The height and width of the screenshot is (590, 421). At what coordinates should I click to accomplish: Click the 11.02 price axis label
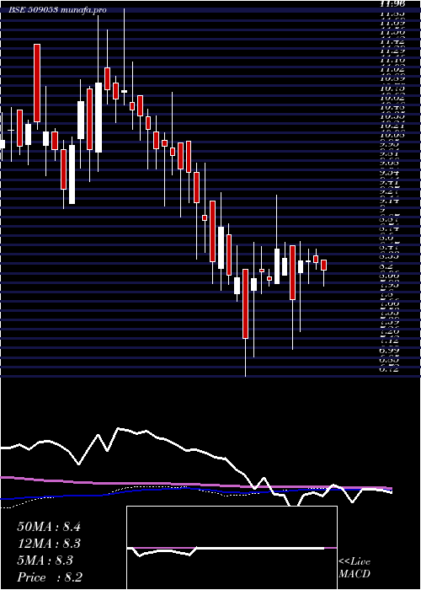pos(392,69)
